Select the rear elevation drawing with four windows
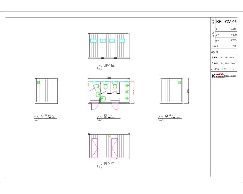 [109, 46]
